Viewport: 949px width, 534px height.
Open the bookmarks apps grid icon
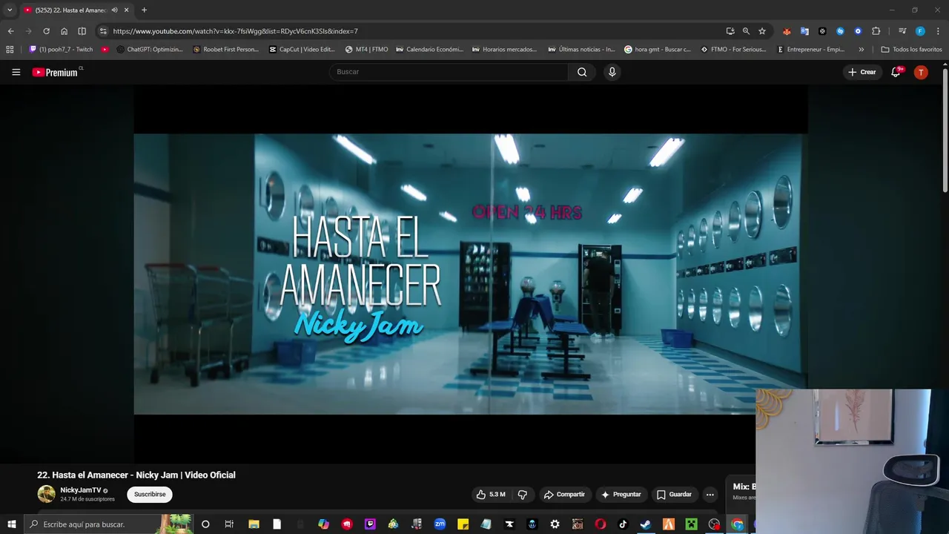click(x=10, y=50)
